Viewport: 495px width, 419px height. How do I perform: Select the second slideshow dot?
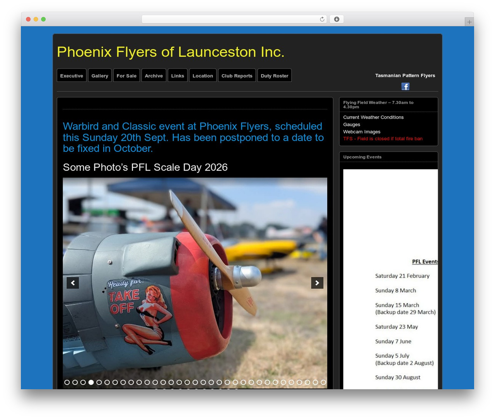point(75,382)
